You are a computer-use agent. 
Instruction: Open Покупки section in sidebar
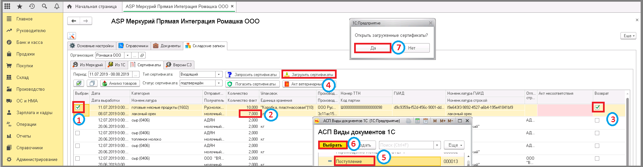pyautogui.click(x=25, y=66)
